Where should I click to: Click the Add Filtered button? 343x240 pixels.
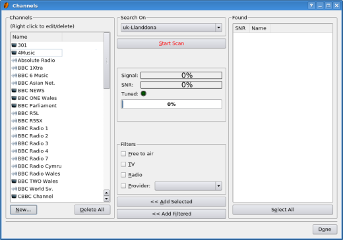point(171,214)
